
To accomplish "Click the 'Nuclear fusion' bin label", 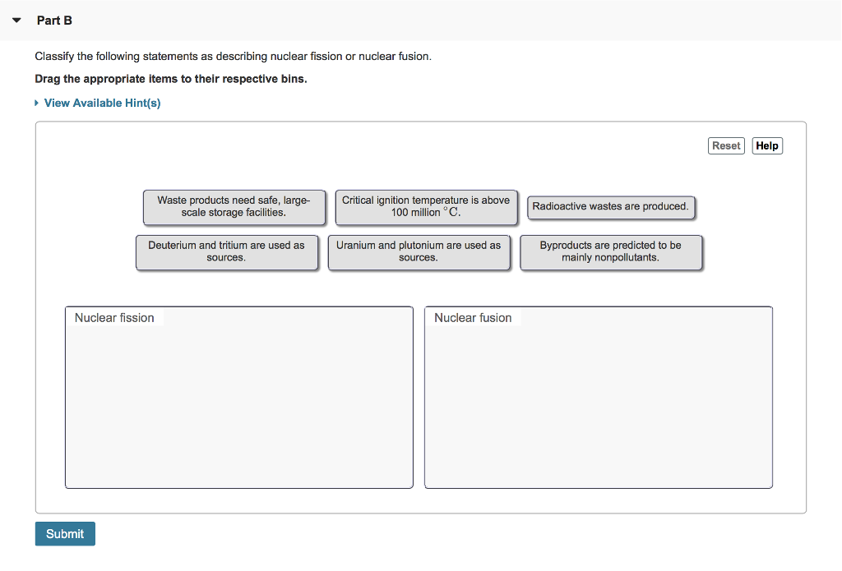I will tap(473, 318).
